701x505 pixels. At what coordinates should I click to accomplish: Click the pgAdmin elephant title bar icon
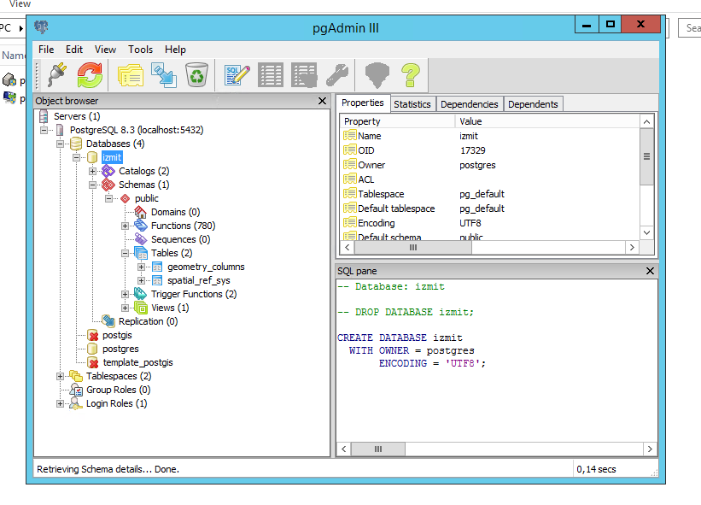click(41, 27)
